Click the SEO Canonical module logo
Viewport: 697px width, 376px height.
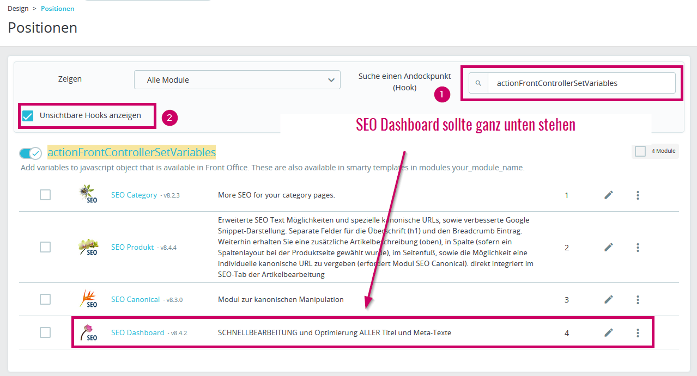[88, 299]
